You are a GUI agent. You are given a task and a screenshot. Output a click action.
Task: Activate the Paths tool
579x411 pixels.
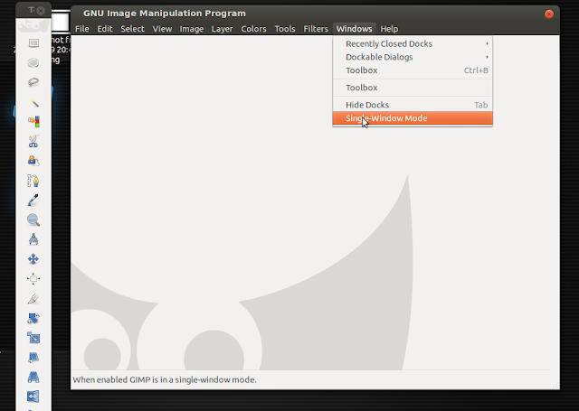pyautogui.click(x=33, y=181)
